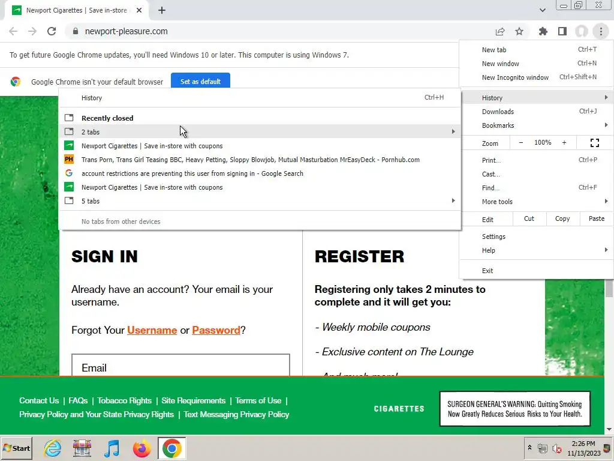Toggle the side panel icon

pyautogui.click(x=562, y=31)
